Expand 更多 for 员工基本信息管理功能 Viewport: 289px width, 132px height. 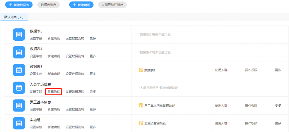point(278,105)
